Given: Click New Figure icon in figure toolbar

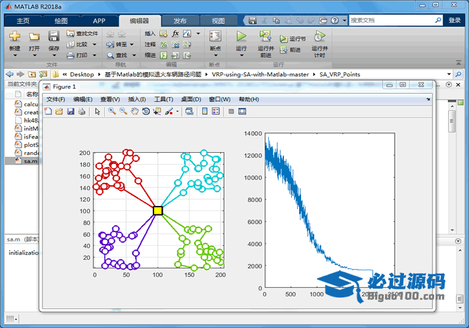Looking at the screenshot, I should (48, 112).
